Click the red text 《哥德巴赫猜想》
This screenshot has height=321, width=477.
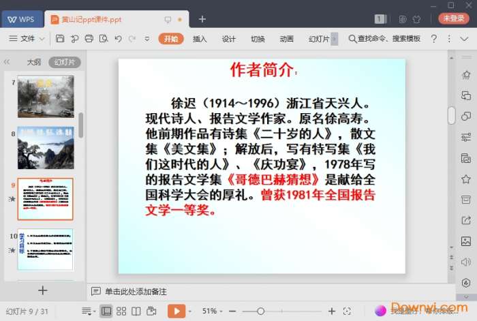(x=273, y=179)
